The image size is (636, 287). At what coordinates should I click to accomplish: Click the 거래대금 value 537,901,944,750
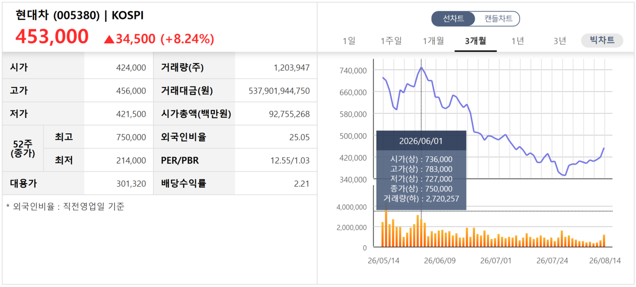(279, 91)
